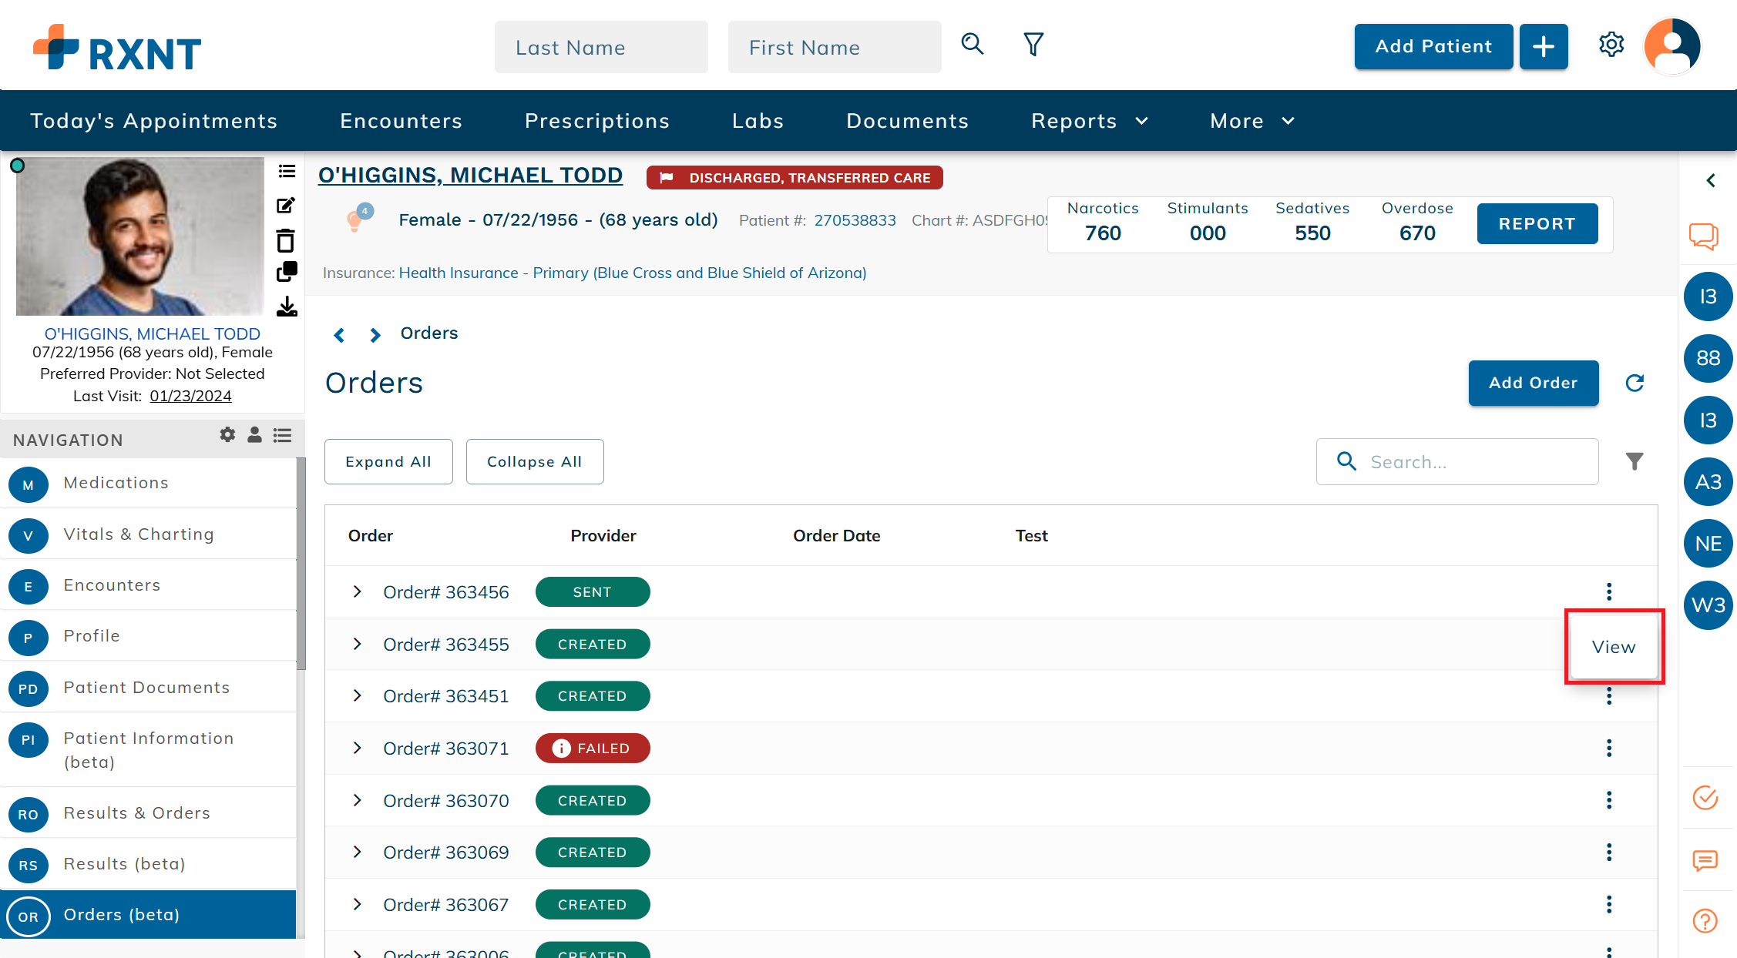Click the Collapse All button
The image size is (1737, 958).
pyautogui.click(x=535, y=461)
